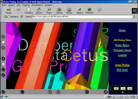Open Address Book from the component bar
138x99 pixels.
(127, 97)
